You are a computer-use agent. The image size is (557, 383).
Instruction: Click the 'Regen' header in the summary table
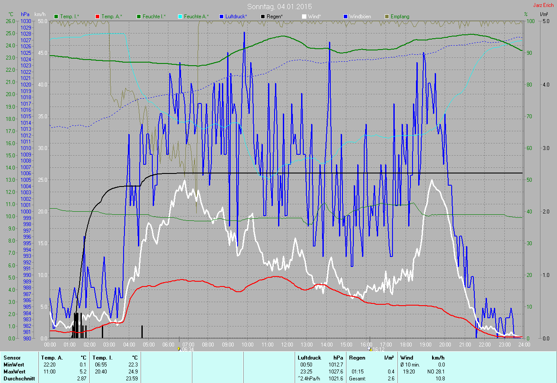[x=357, y=358]
